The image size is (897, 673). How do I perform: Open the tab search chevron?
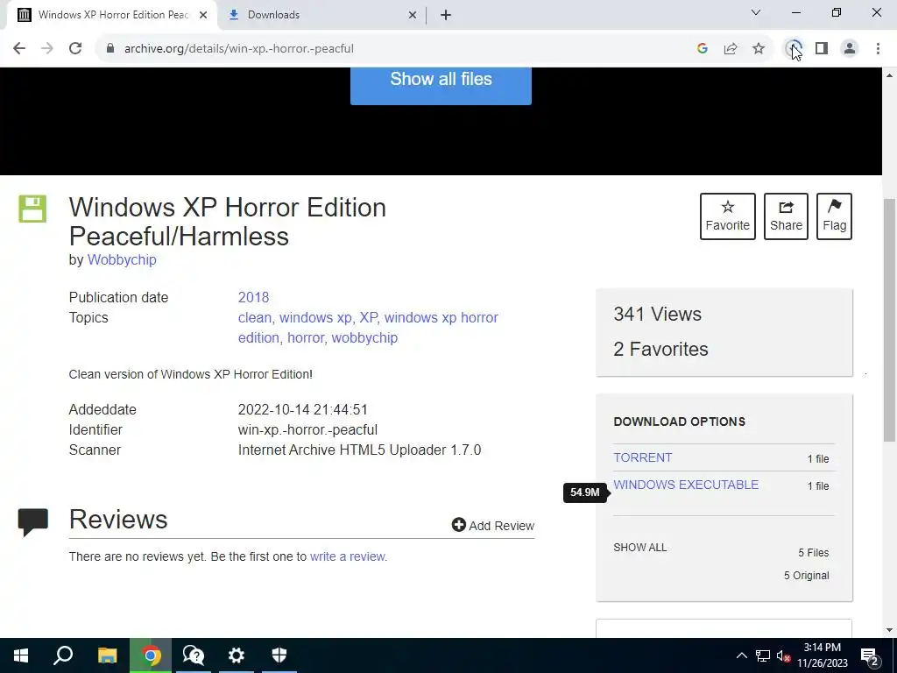[756, 12]
